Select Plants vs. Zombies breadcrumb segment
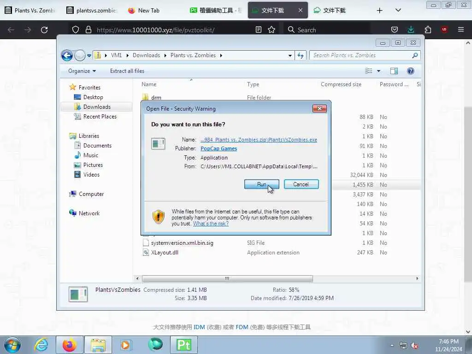Image resolution: width=472 pixels, height=354 pixels. tap(193, 55)
